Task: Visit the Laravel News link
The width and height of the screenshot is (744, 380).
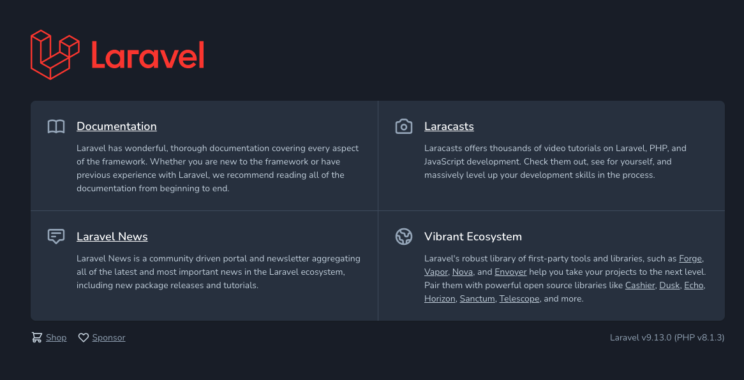Action: 112,237
